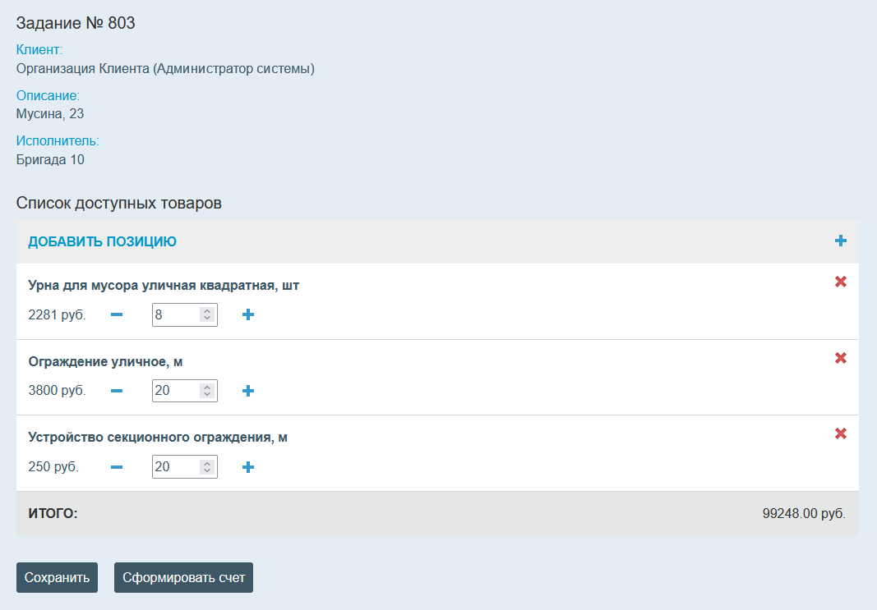Remove Устройство секционного ограждения item
The width and height of the screenshot is (877, 610).
pyautogui.click(x=840, y=433)
